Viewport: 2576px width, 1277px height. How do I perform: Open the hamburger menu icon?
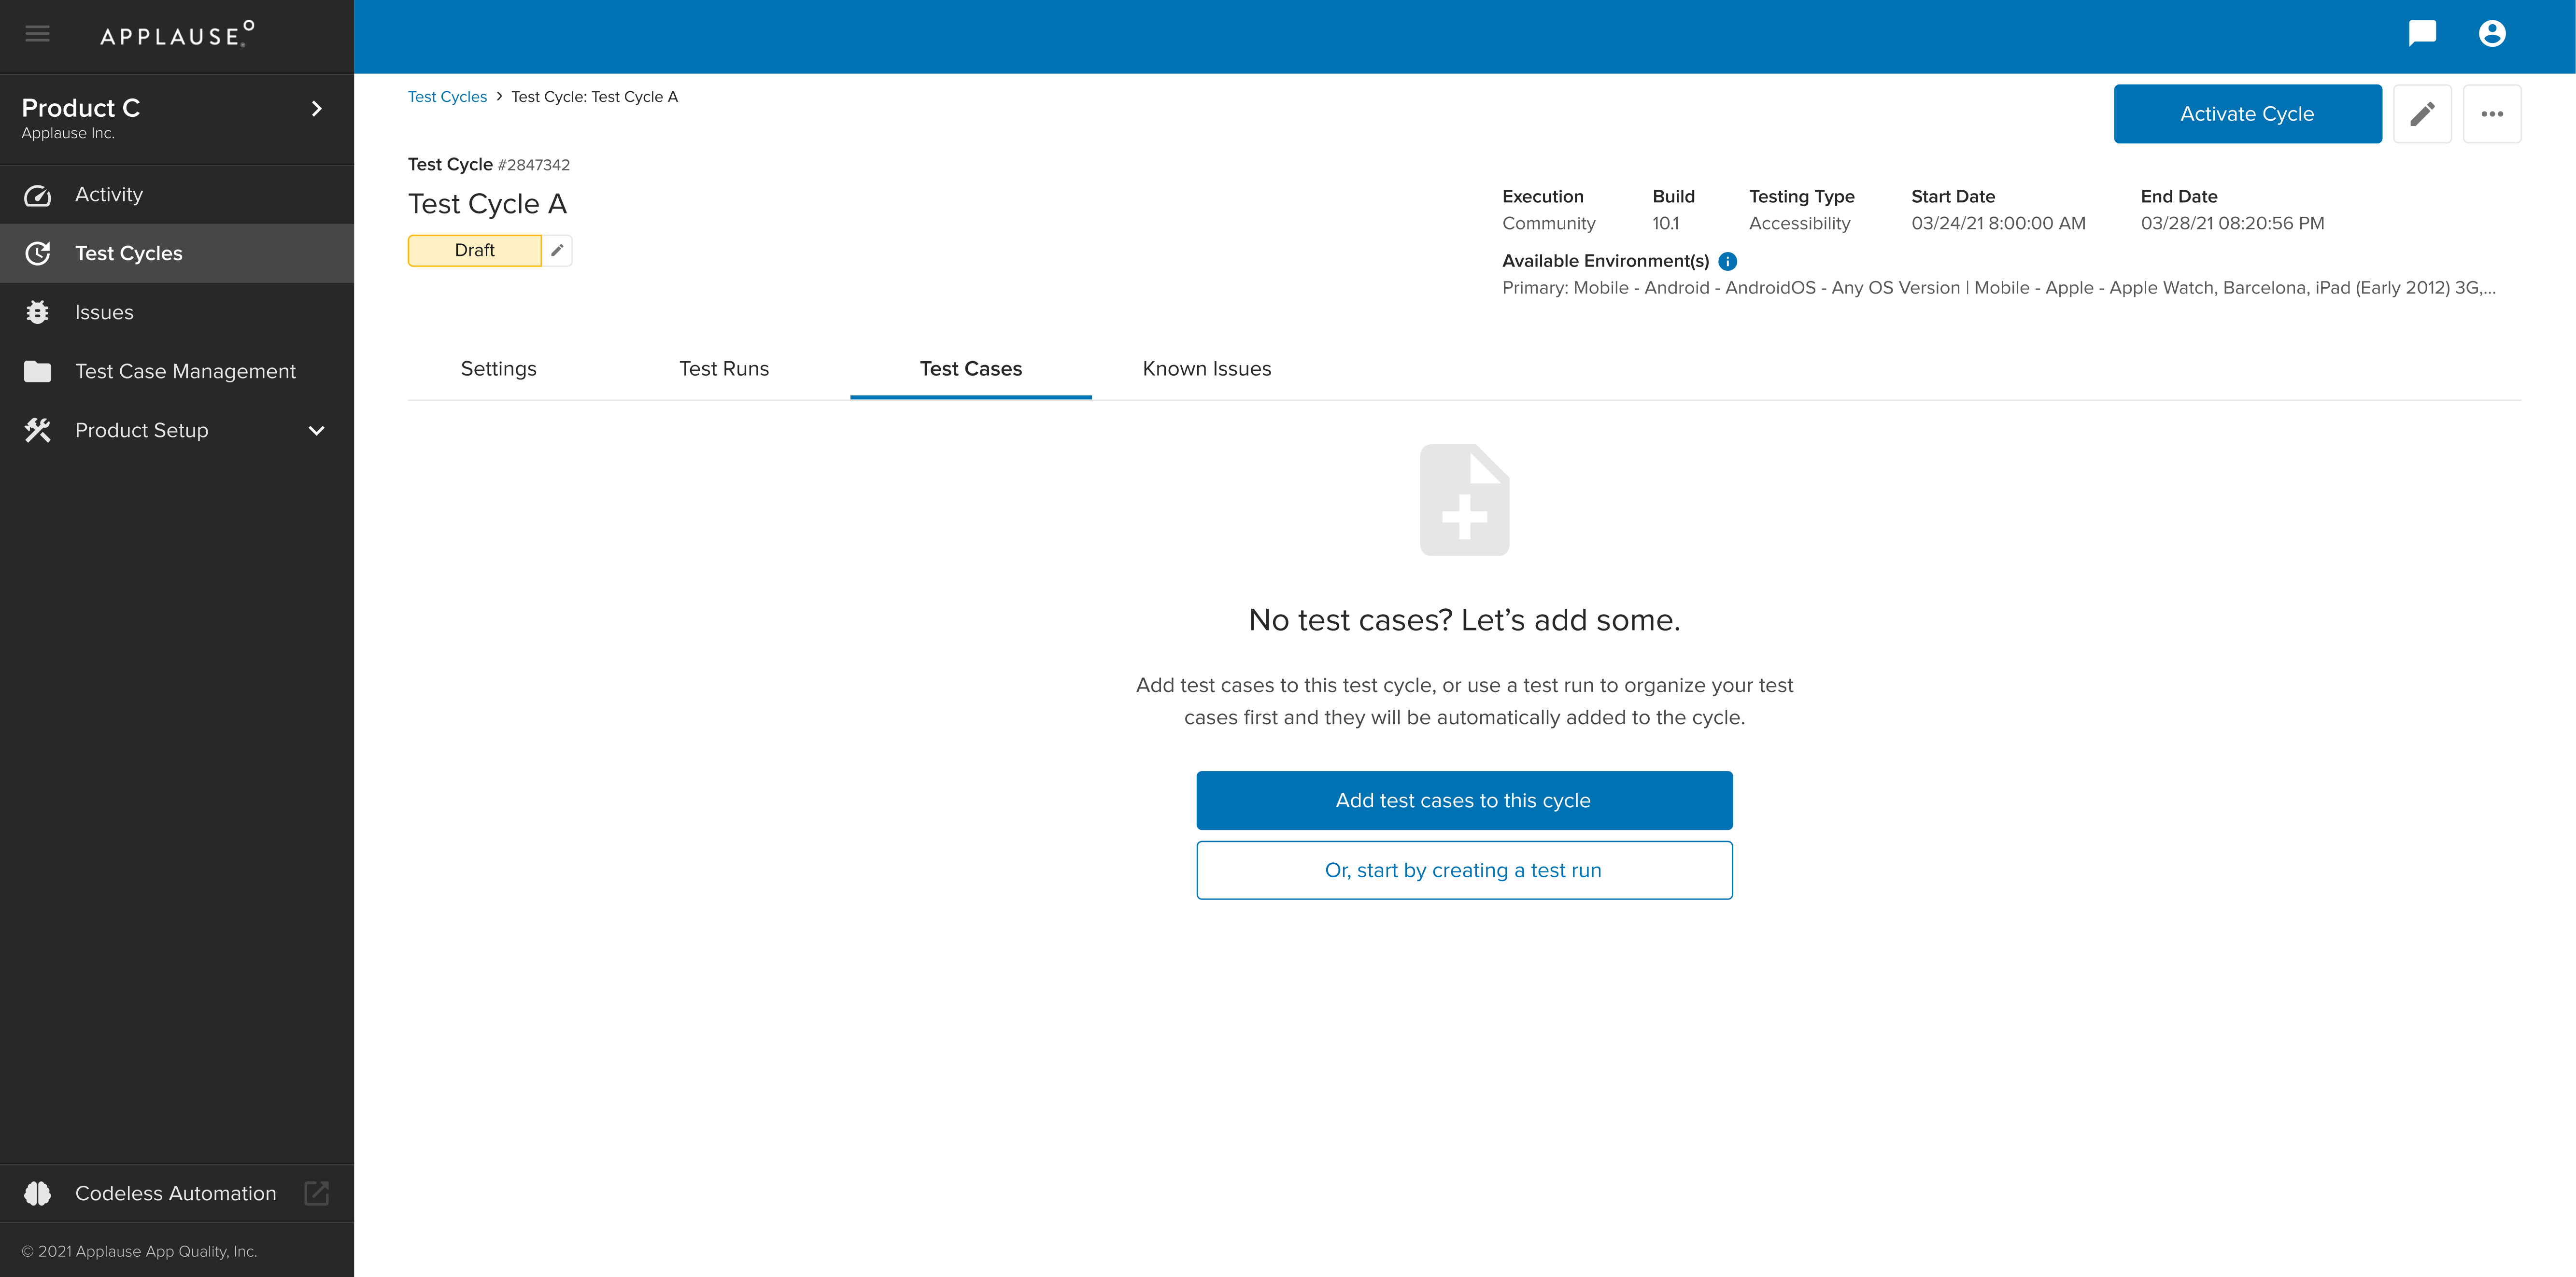click(37, 34)
